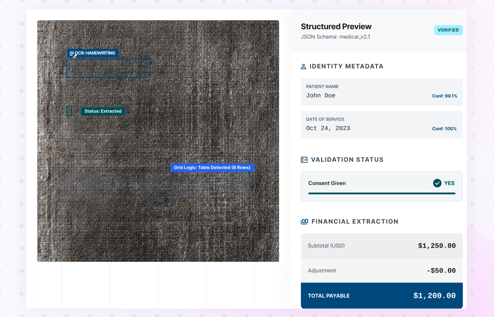Click the Financial Extraction money icon
Image resolution: width=494 pixels, height=317 pixels.
(304, 222)
